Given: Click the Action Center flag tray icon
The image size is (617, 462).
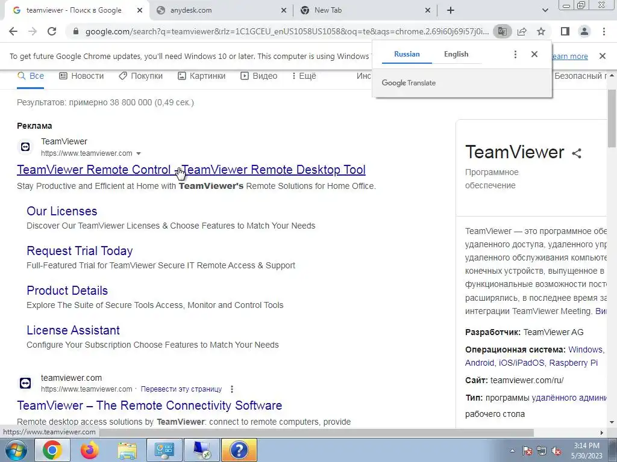Looking at the screenshot, I should [x=527, y=451].
